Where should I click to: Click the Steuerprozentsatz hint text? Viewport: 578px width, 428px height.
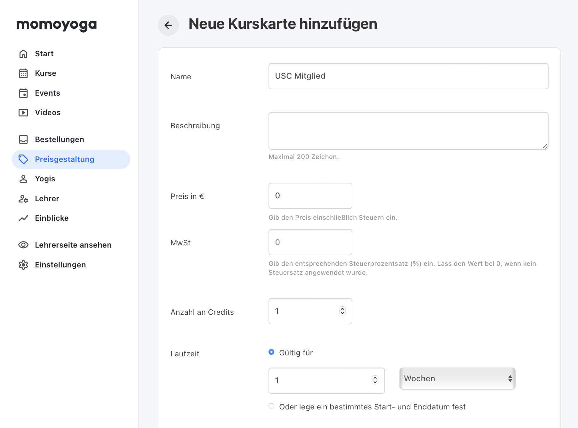402,268
